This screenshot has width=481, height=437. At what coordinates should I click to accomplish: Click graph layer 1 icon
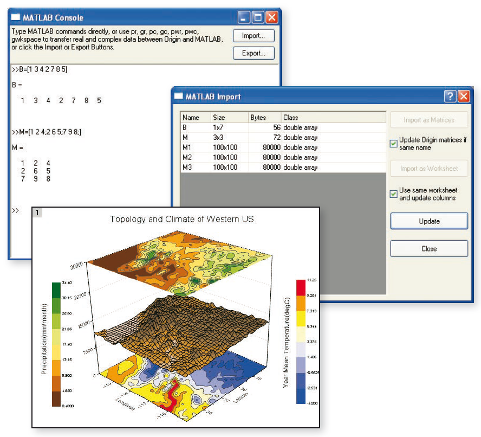click(x=37, y=213)
